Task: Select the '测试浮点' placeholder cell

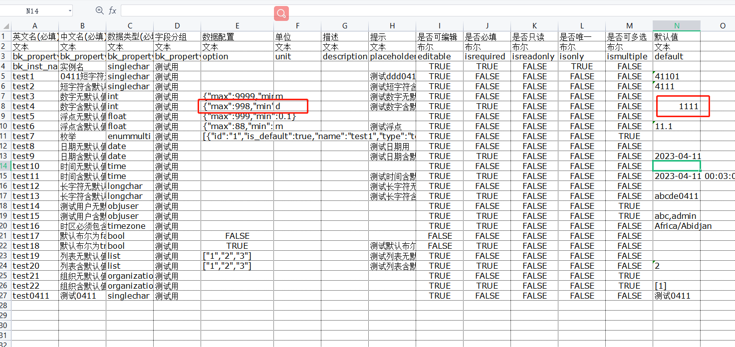Action: 392,126
